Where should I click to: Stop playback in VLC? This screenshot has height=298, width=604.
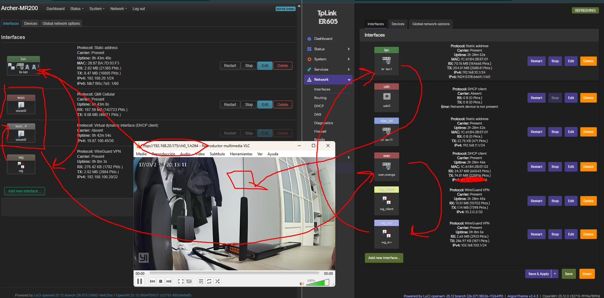pos(161,281)
